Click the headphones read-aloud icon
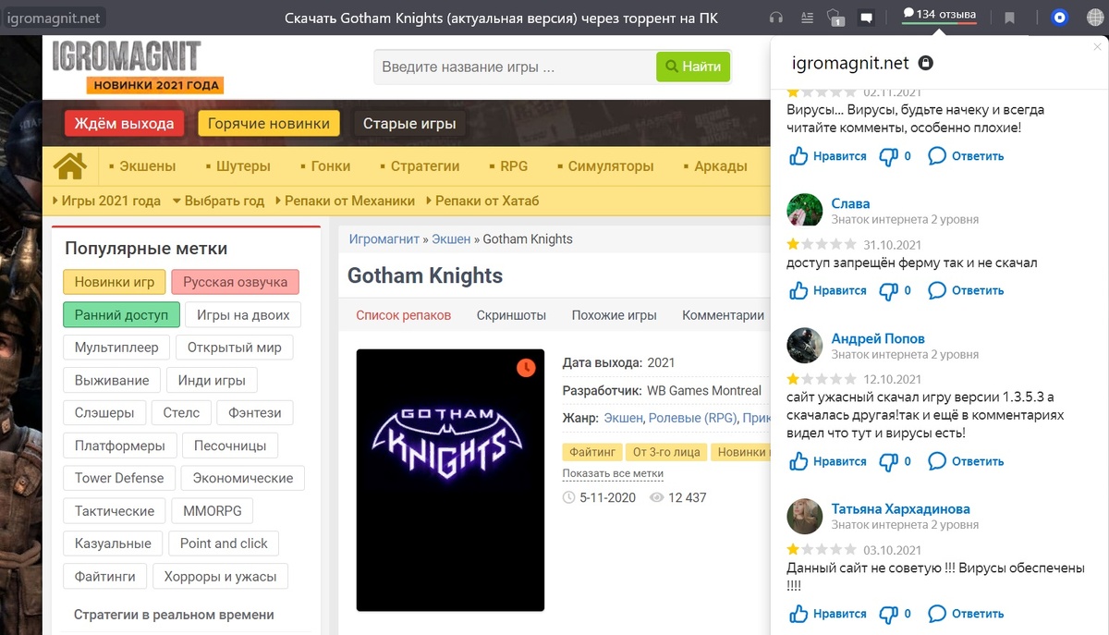This screenshot has width=1109, height=635. (x=776, y=18)
